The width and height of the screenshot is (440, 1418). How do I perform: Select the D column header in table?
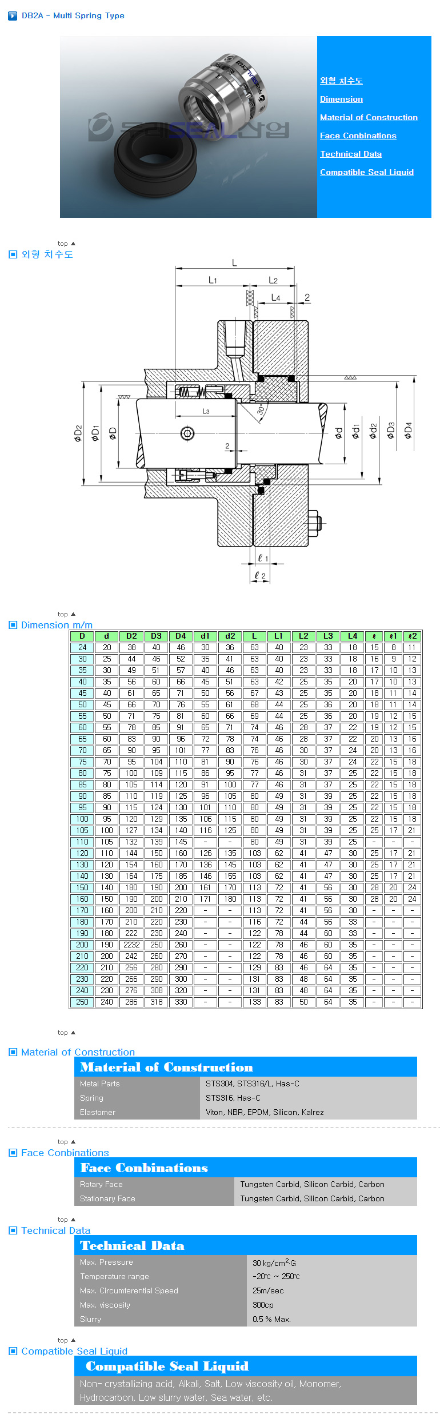pyautogui.click(x=82, y=636)
